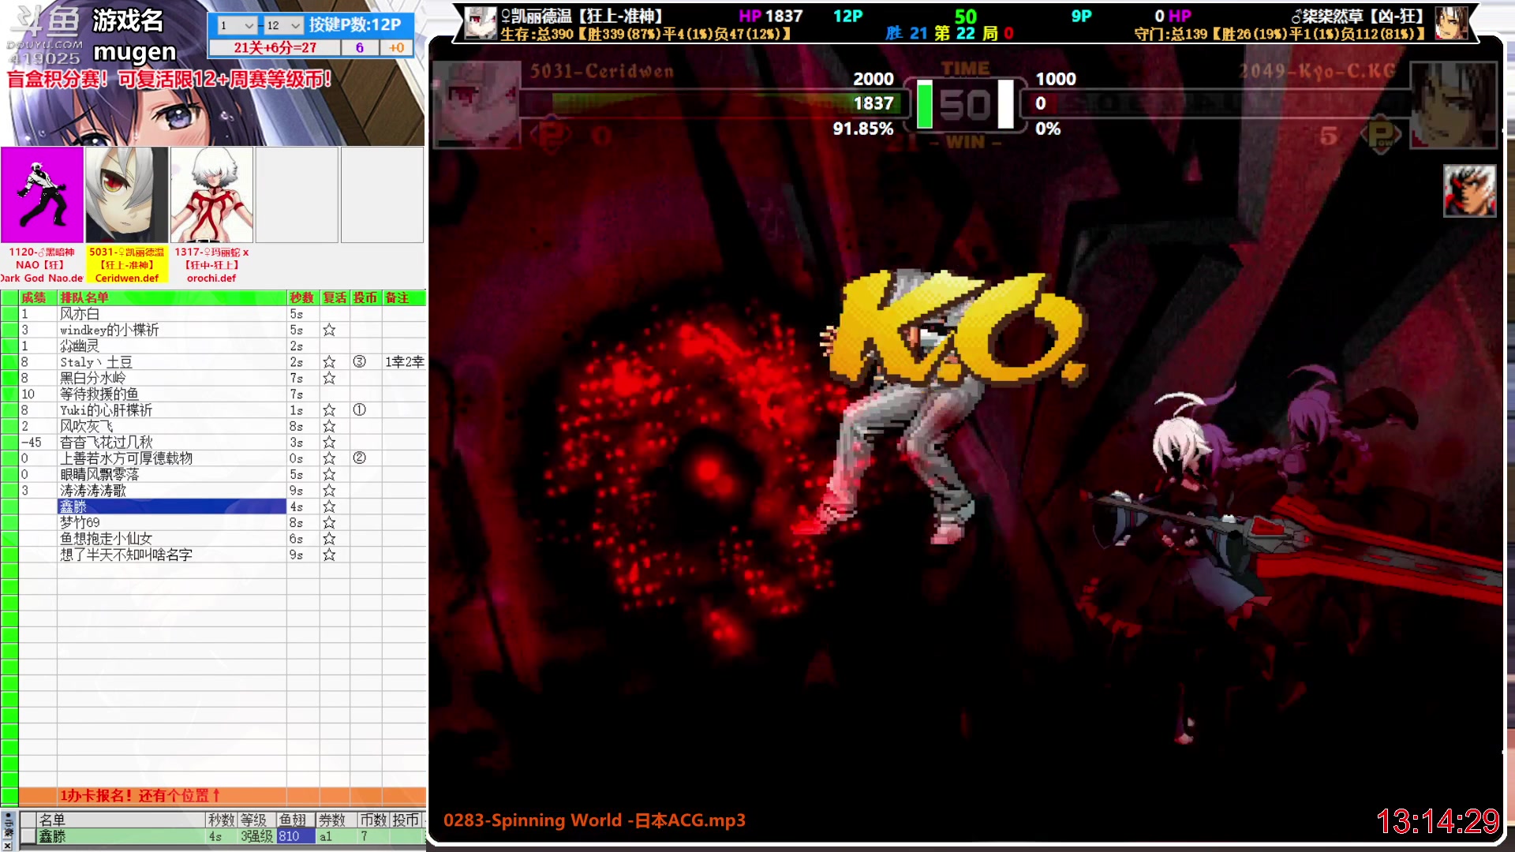The height and width of the screenshot is (852, 1515).
Task: Open the dropdown showing value 12
Action: pyautogui.click(x=283, y=25)
